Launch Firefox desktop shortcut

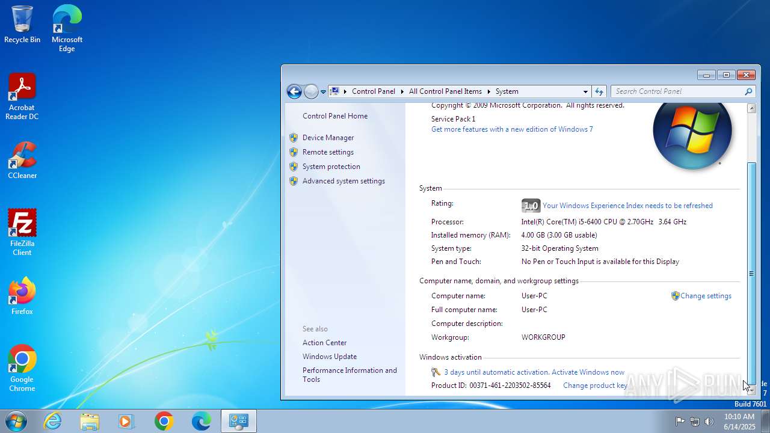[22, 296]
